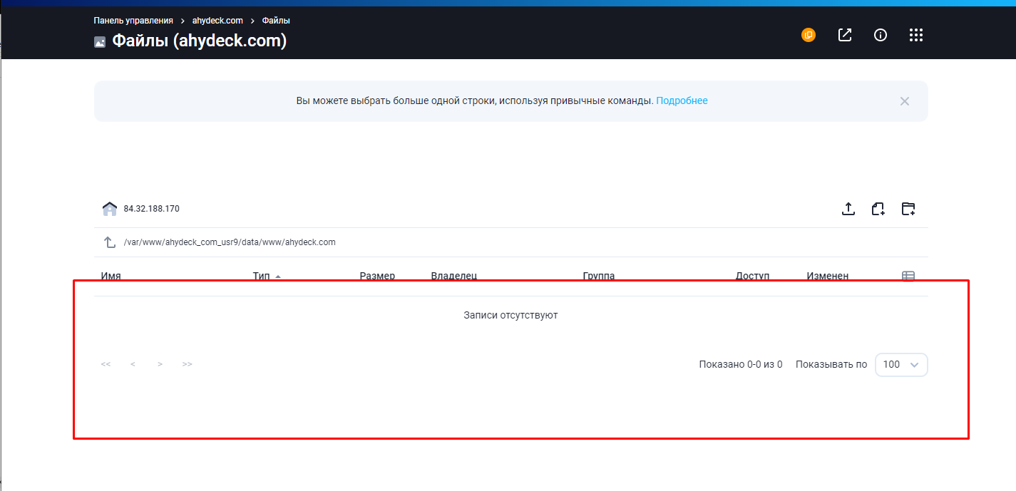The width and height of the screenshot is (1016, 491).
Task: Click the home icon beside 84.32.188.170
Action: (x=110, y=209)
